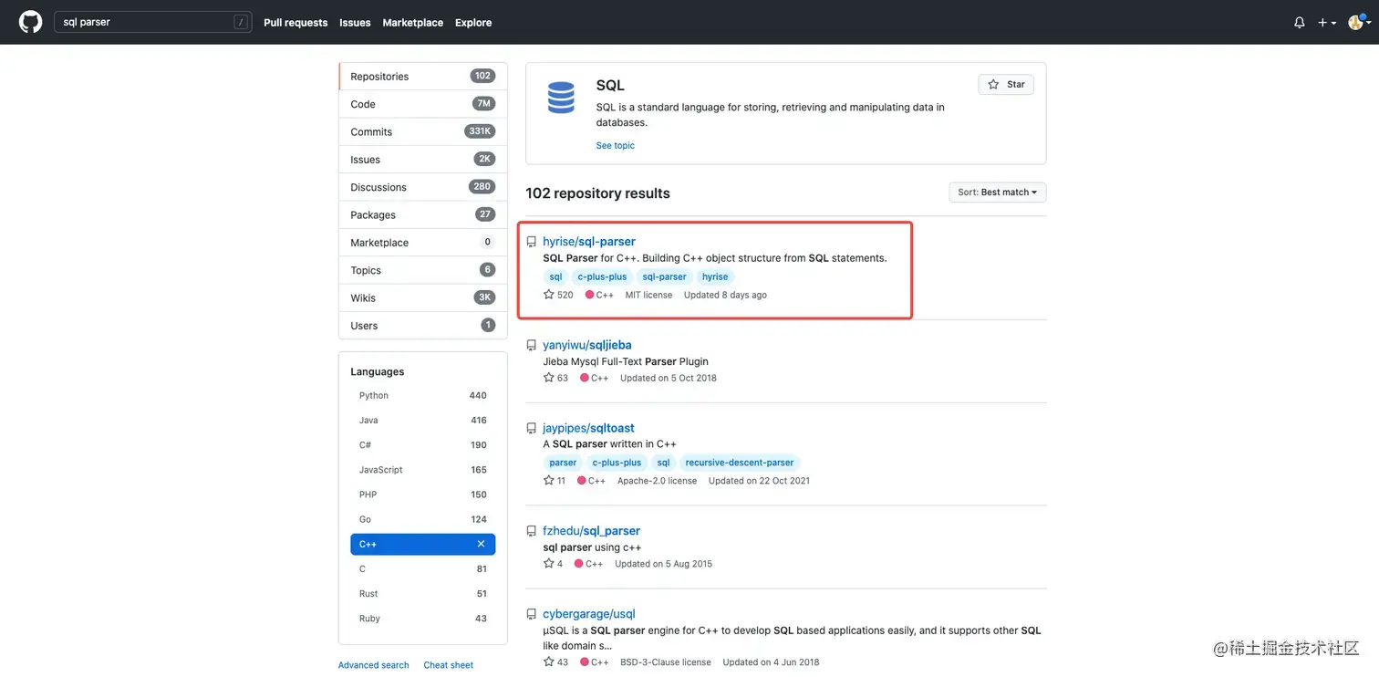Image resolution: width=1379 pixels, height=677 pixels.
Task: Click the sql tag on sqltoast
Action: pyautogui.click(x=663, y=463)
